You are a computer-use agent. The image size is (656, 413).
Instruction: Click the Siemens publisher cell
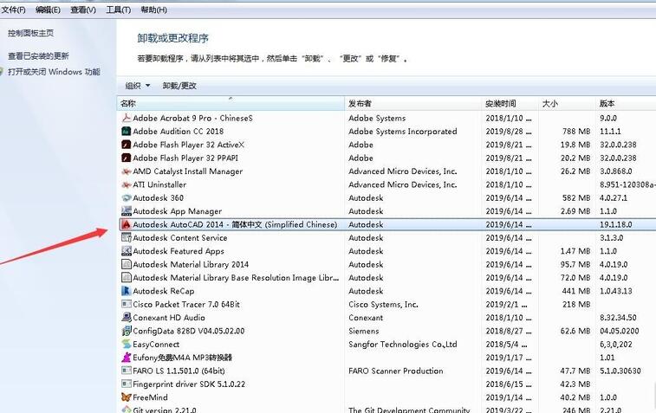click(364, 331)
